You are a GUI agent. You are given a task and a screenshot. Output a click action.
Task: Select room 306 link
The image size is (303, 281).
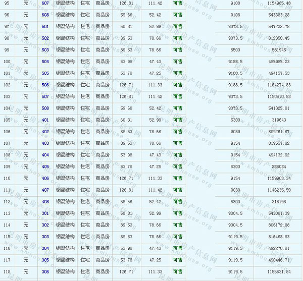tap(45, 271)
